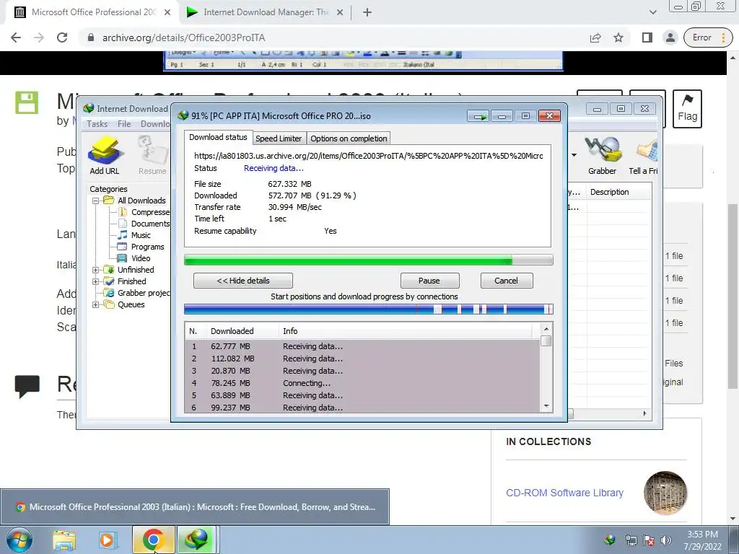Open the Chrome profile avatar
This screenshot has width=739, height=554.
(x=670, y=38)
